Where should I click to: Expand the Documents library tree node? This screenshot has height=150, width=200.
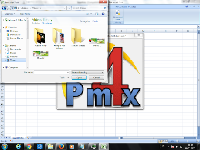click(x=6, y=49)
